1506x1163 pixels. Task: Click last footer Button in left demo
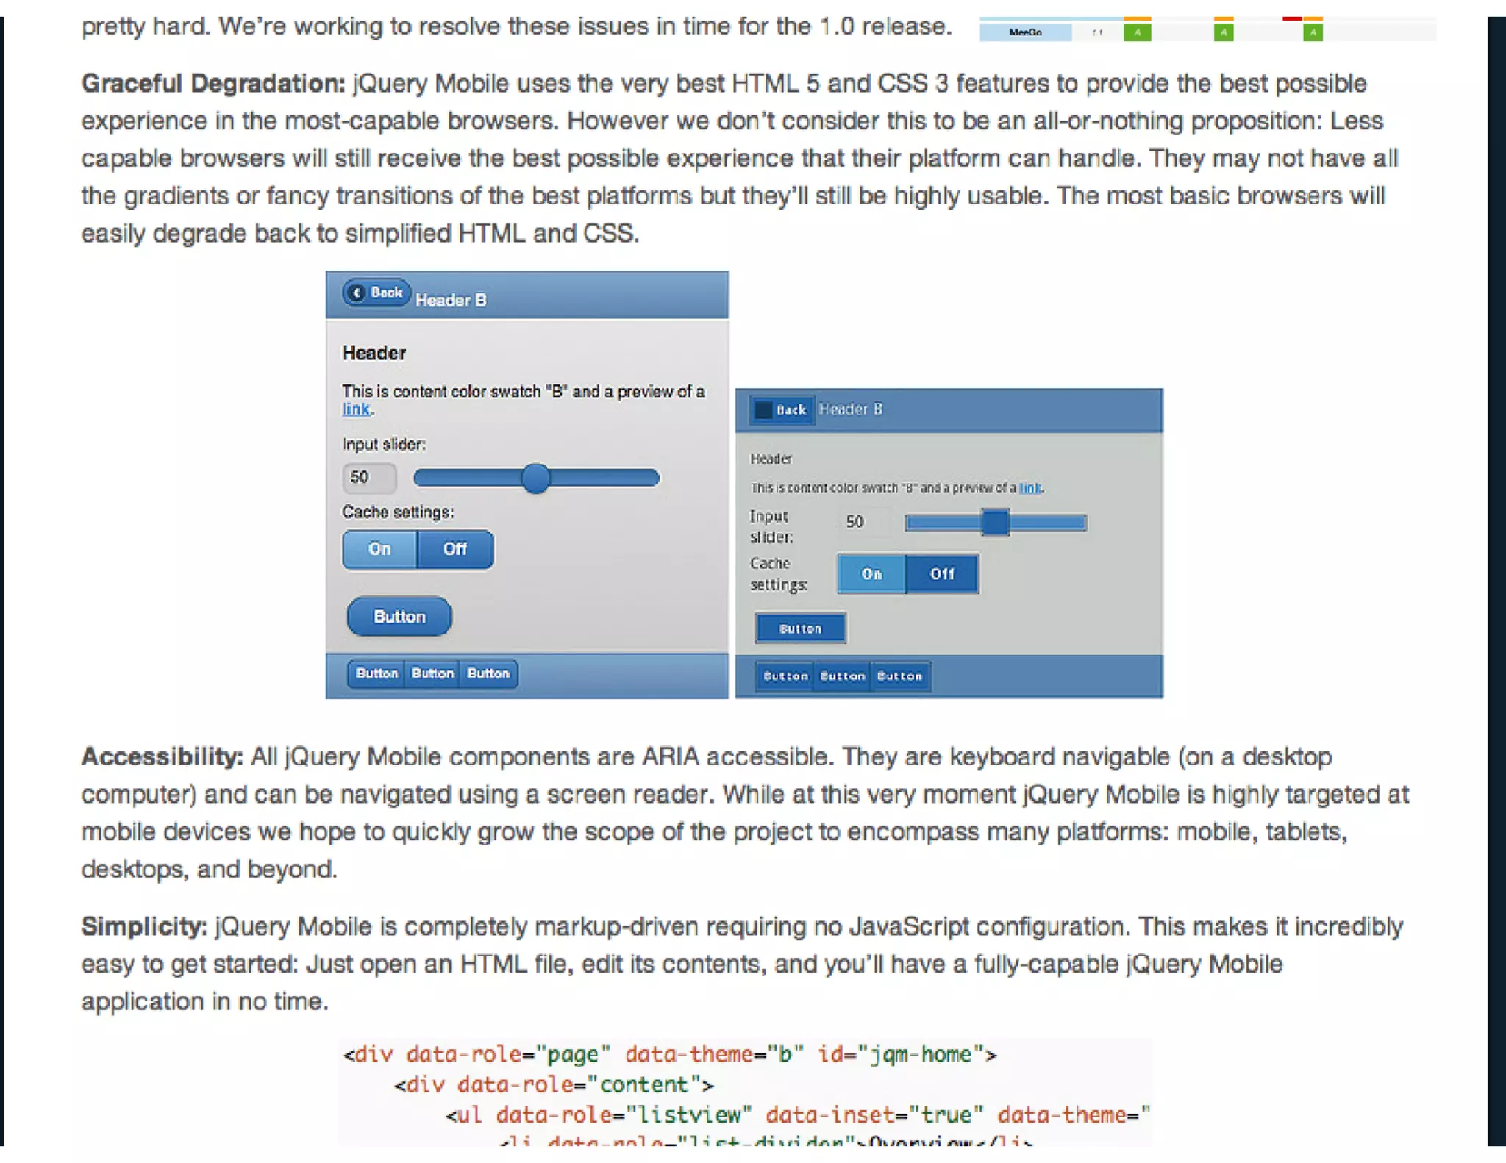pyautogui.click(x=488, y=673)
